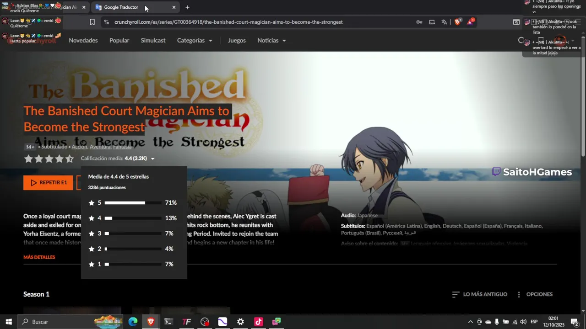586x329 pixels.
Task: Click the 1-star rating distribution bar
Action: click(133, 264)
